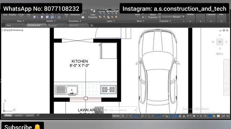Select the Text annotation tool
Screen dimensions: 231x129
pyautogui.click(x=66, y=15)
